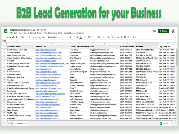Expand the Sheet1 tab options arrow
This screenshot has width=179, height=134.
pos(24,123)
